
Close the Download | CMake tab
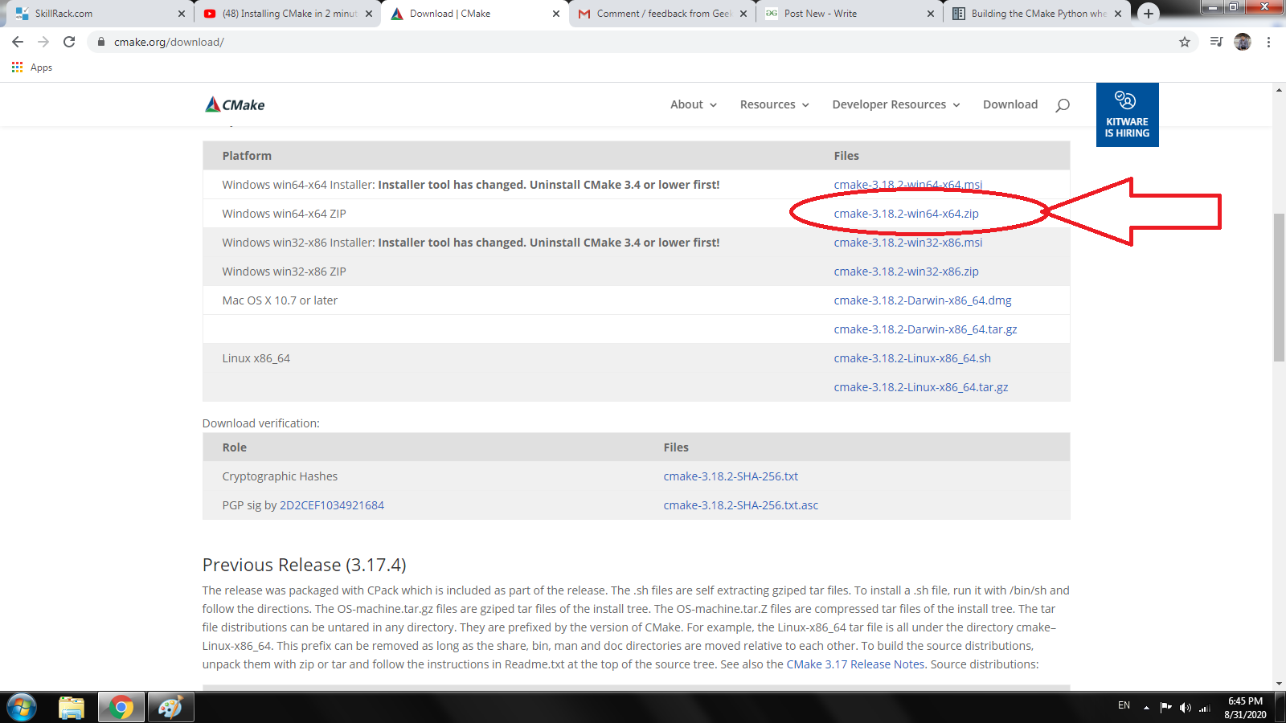556,14
